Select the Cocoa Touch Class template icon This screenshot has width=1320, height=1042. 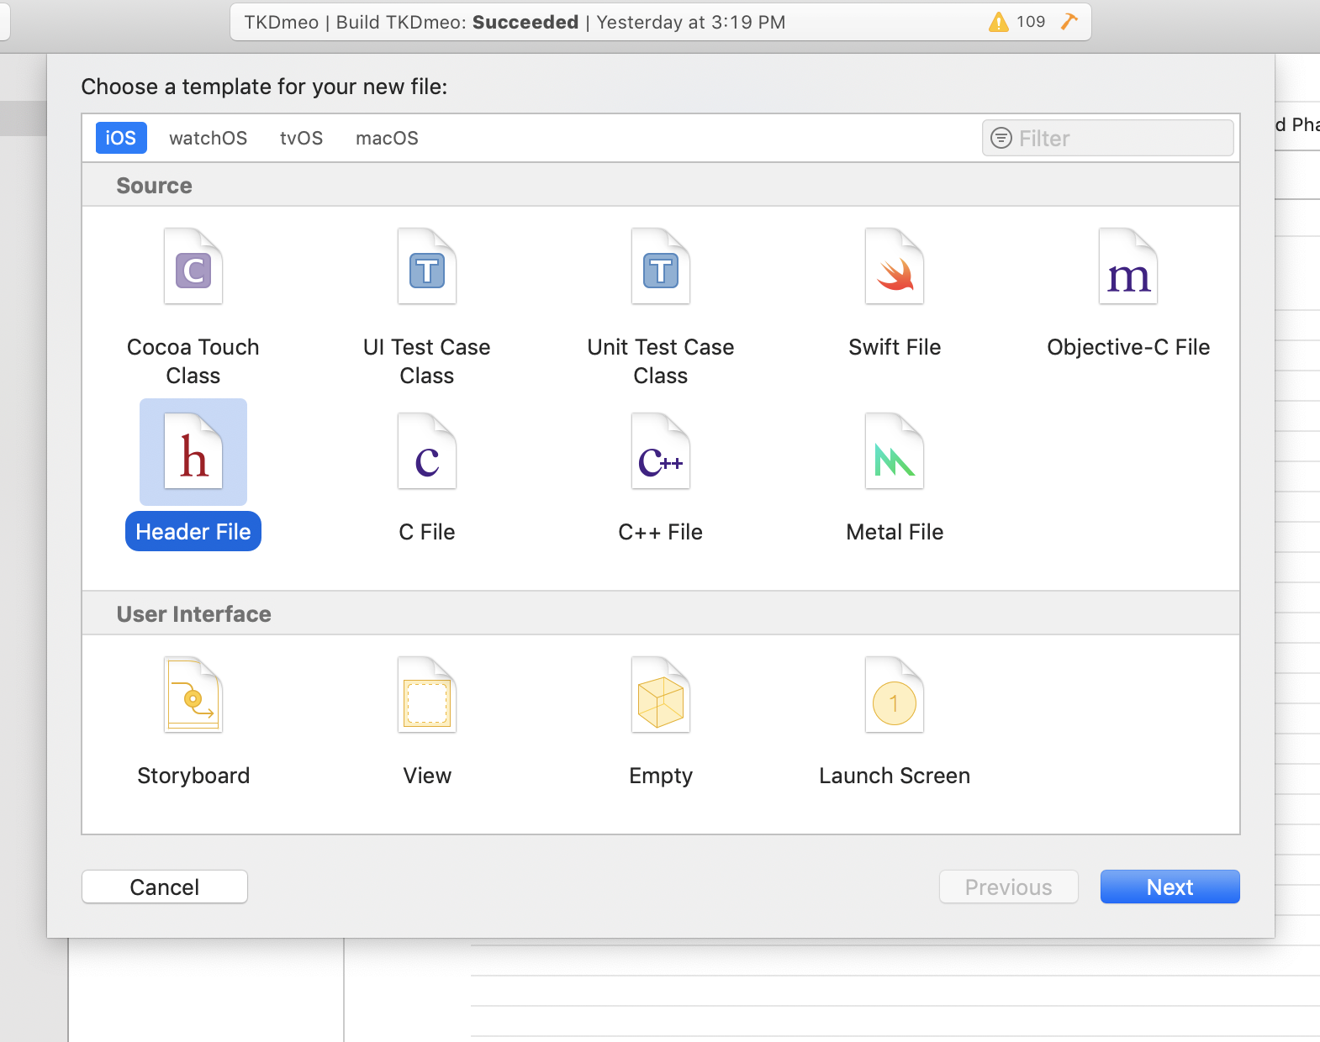[193, 266]
